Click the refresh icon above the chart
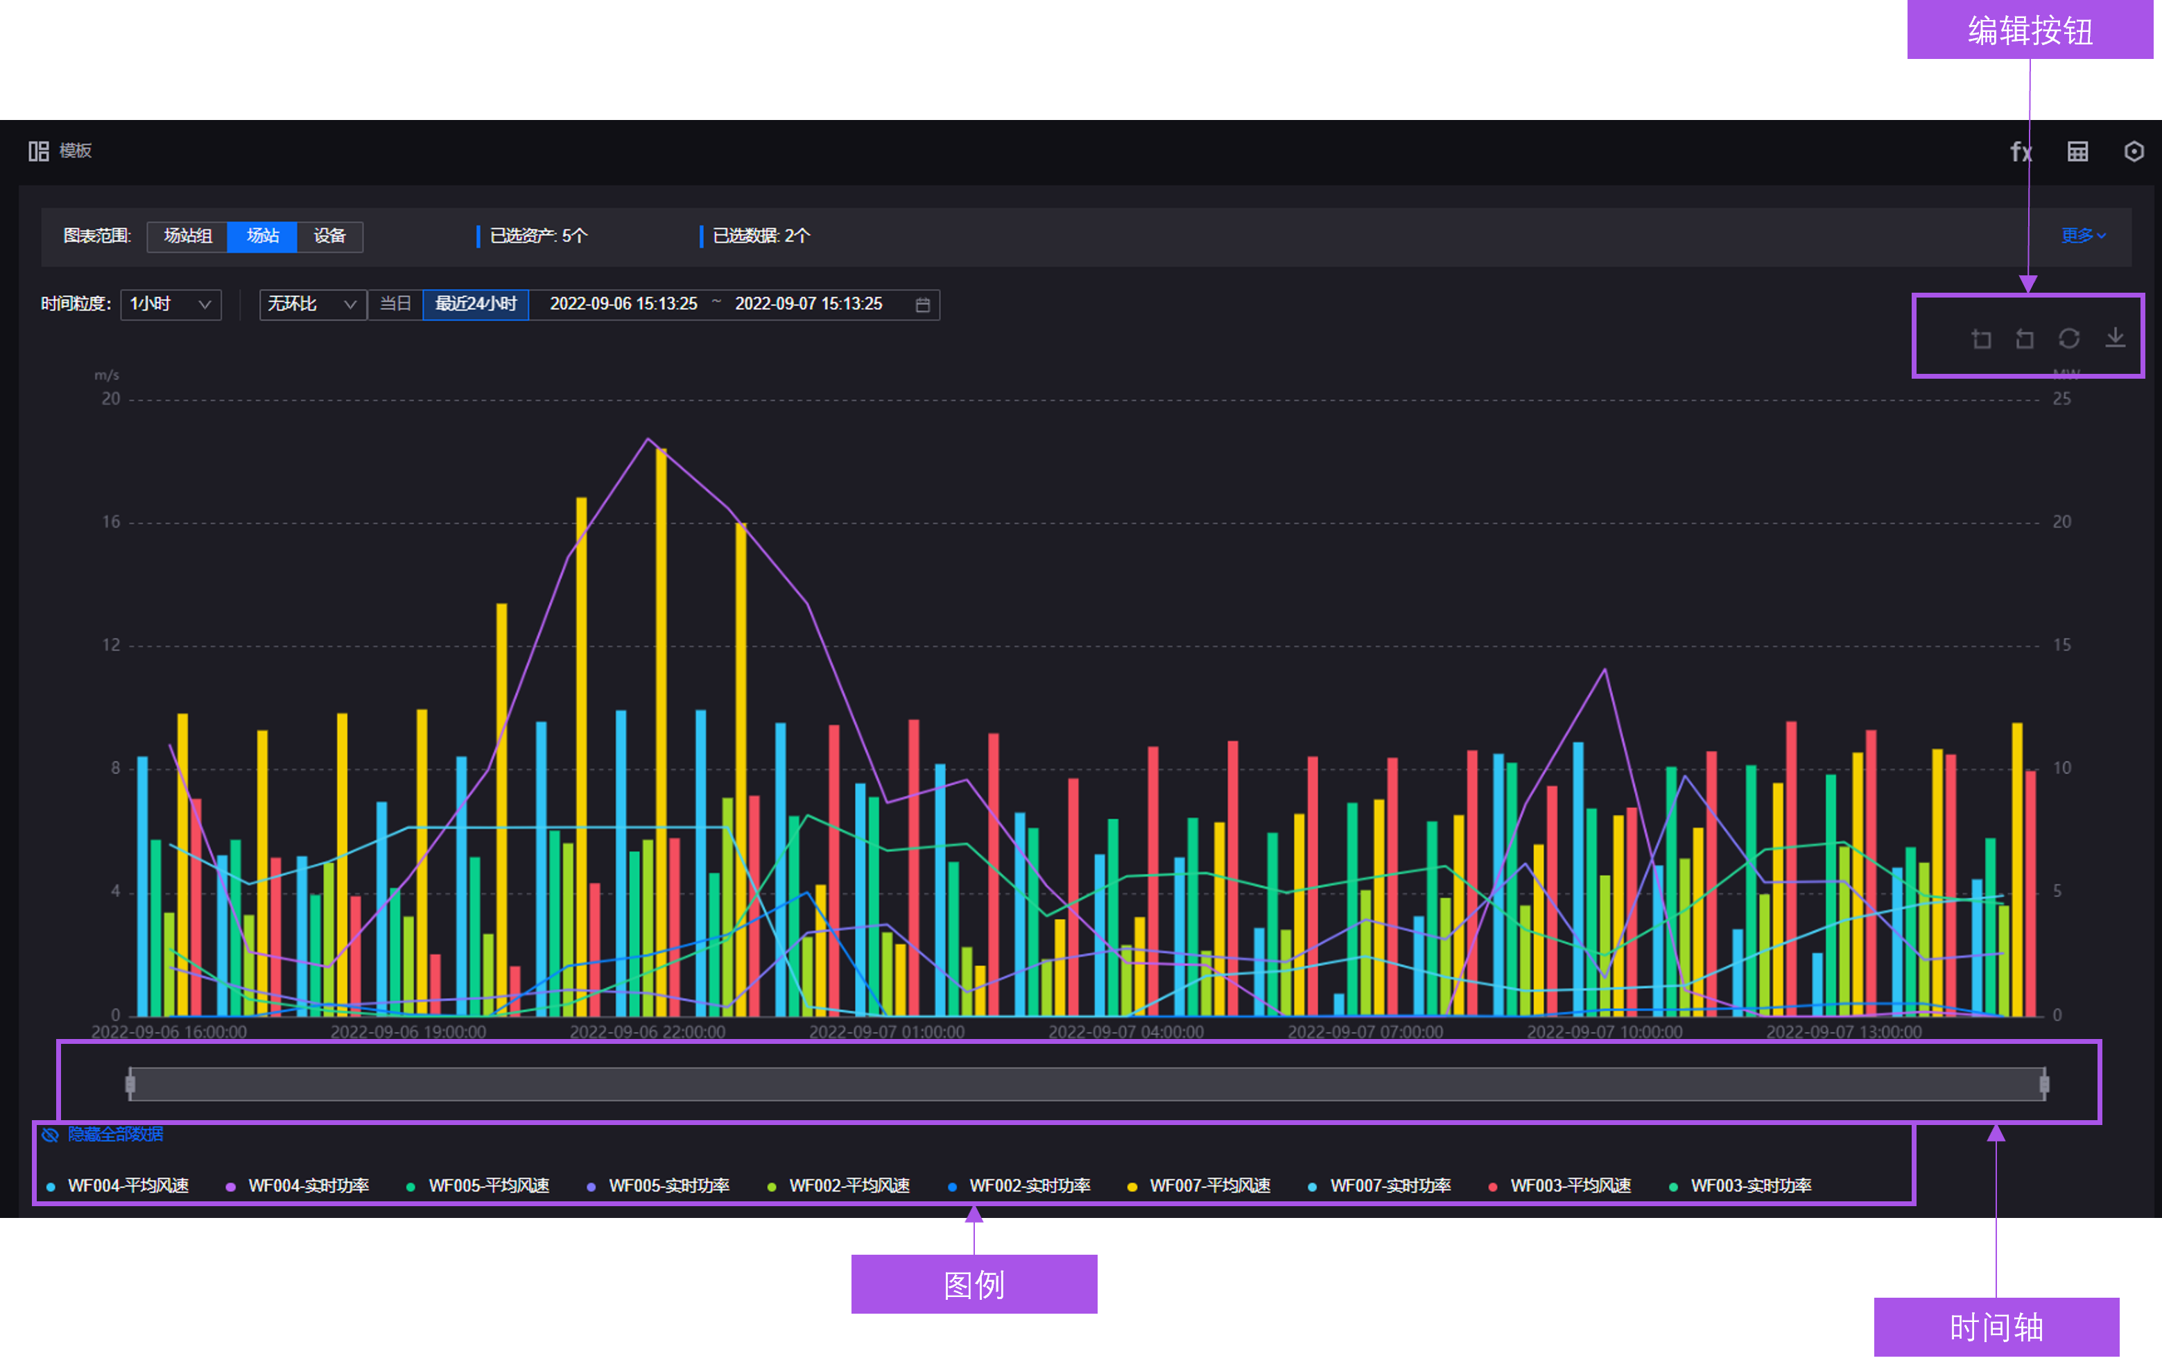2162x1365 pixels. pos(2070,338)
